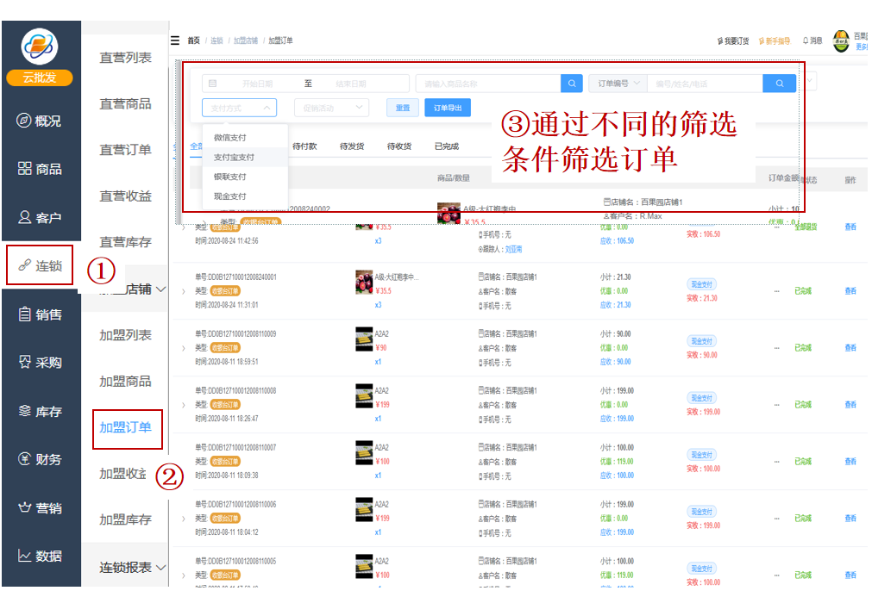Click the 订单导出 export button
This screenshot has height=597, width=872.
point(448,108)
